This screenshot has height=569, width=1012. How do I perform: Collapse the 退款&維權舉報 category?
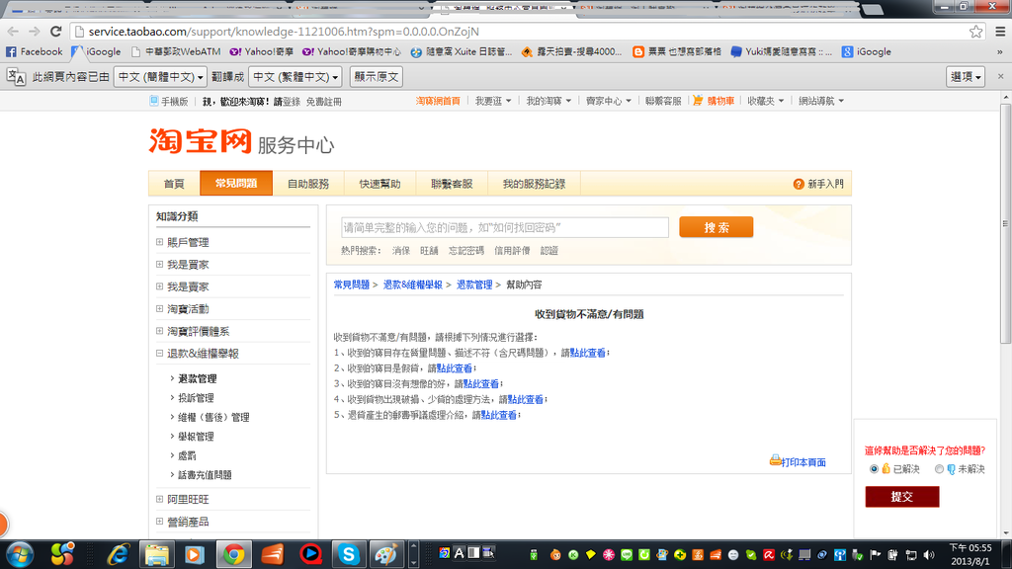[159, 353]
